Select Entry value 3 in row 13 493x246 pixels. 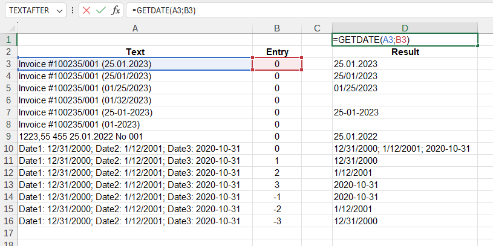coord(277,185)
